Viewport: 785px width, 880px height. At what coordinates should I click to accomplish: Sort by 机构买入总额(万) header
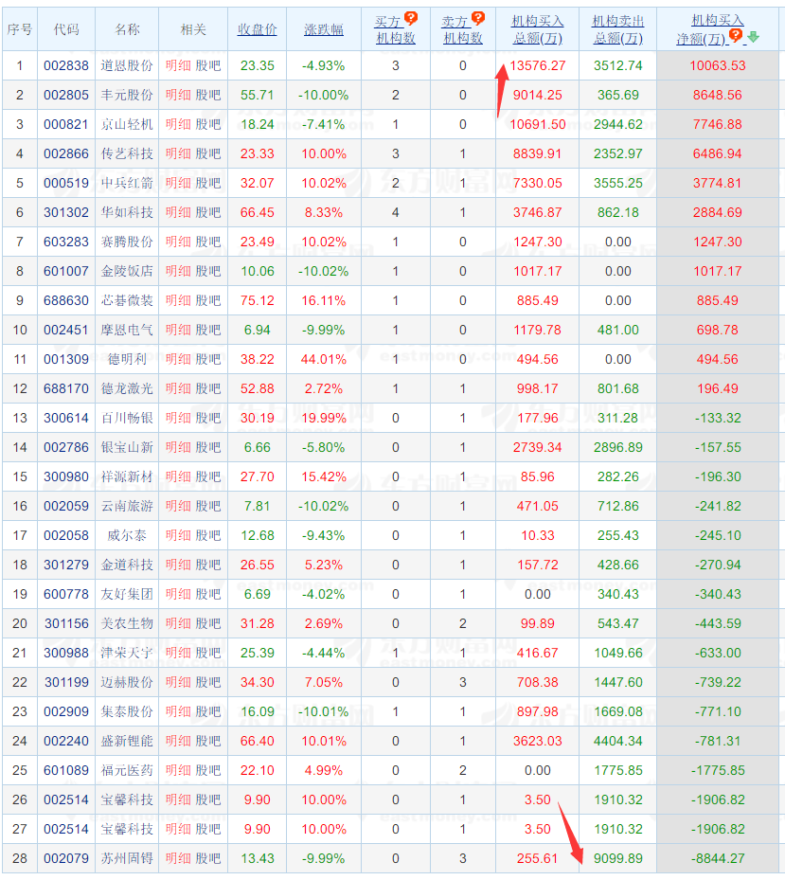(x=537, y=29)
